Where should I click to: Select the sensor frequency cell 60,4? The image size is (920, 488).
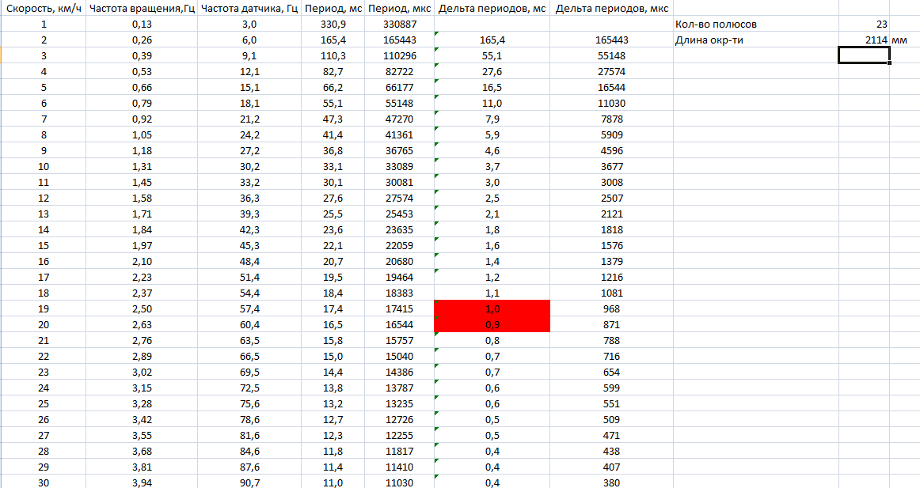(249, 324)
